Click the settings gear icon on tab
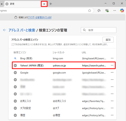 coord(7,4)
